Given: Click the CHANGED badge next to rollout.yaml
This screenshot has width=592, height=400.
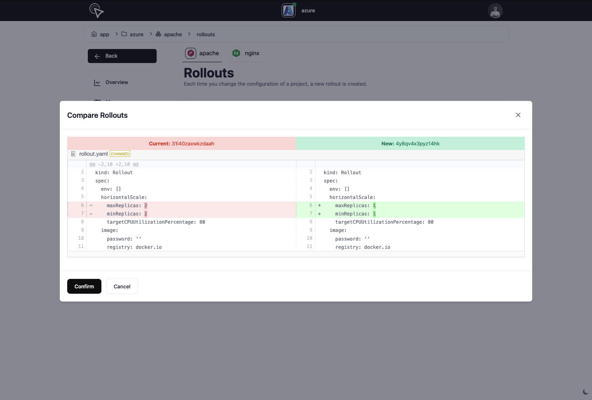Looking at the screenshot, I should [120, 154].
